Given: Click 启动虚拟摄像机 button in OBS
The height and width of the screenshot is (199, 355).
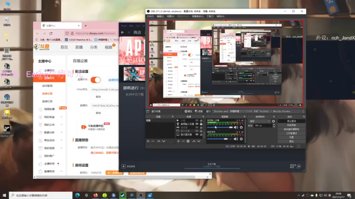Looking at the screenshot, I should [x=292, y=129].
